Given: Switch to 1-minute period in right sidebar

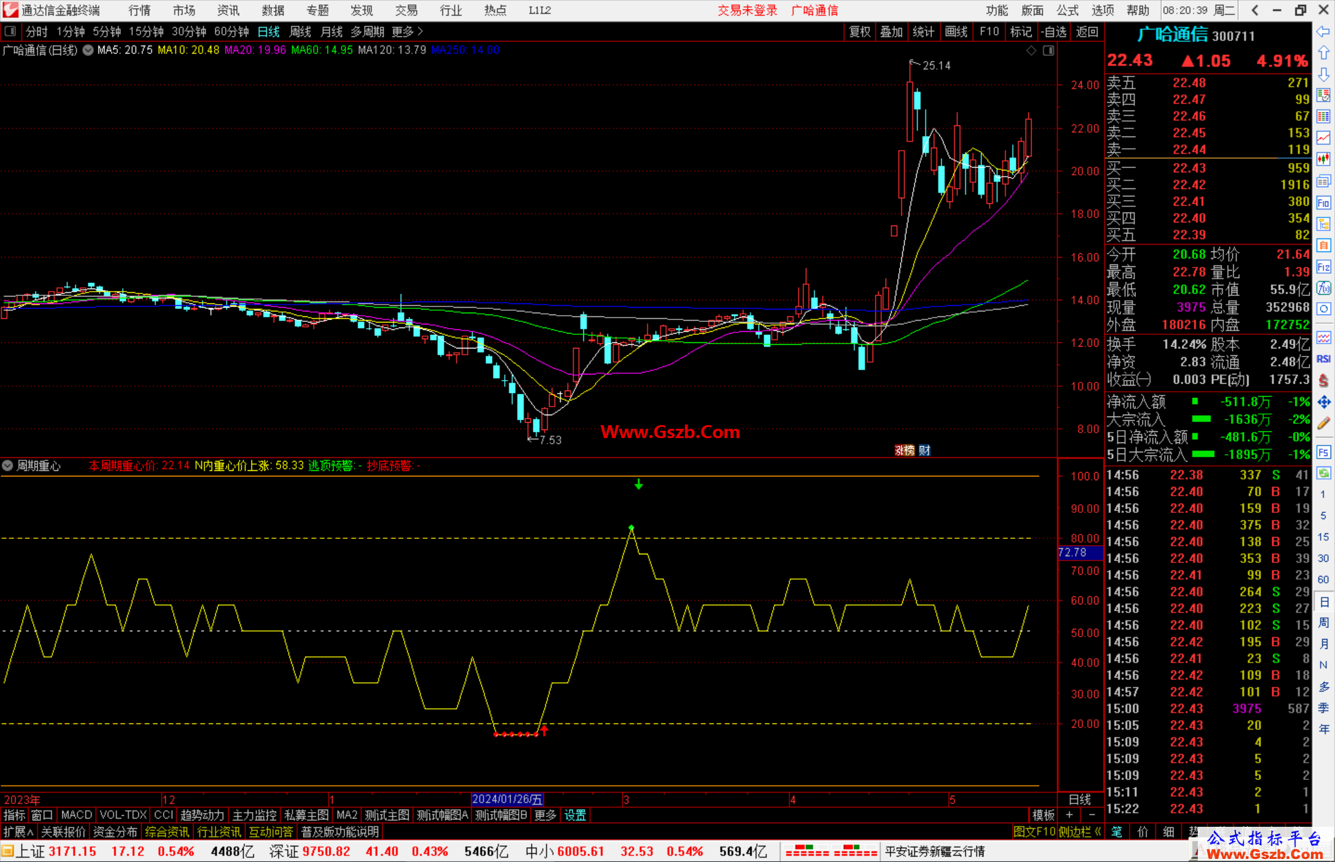Looking at the screenshot, I should click(x=1323, y=494).
